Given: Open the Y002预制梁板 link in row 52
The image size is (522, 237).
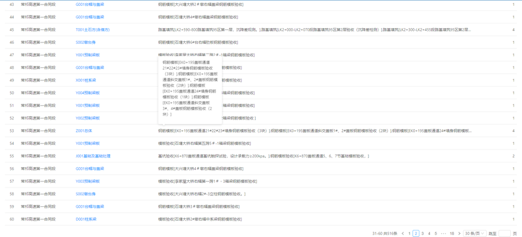Looking at the screenshot, I should pyautogui.click(x=87, y=118).
